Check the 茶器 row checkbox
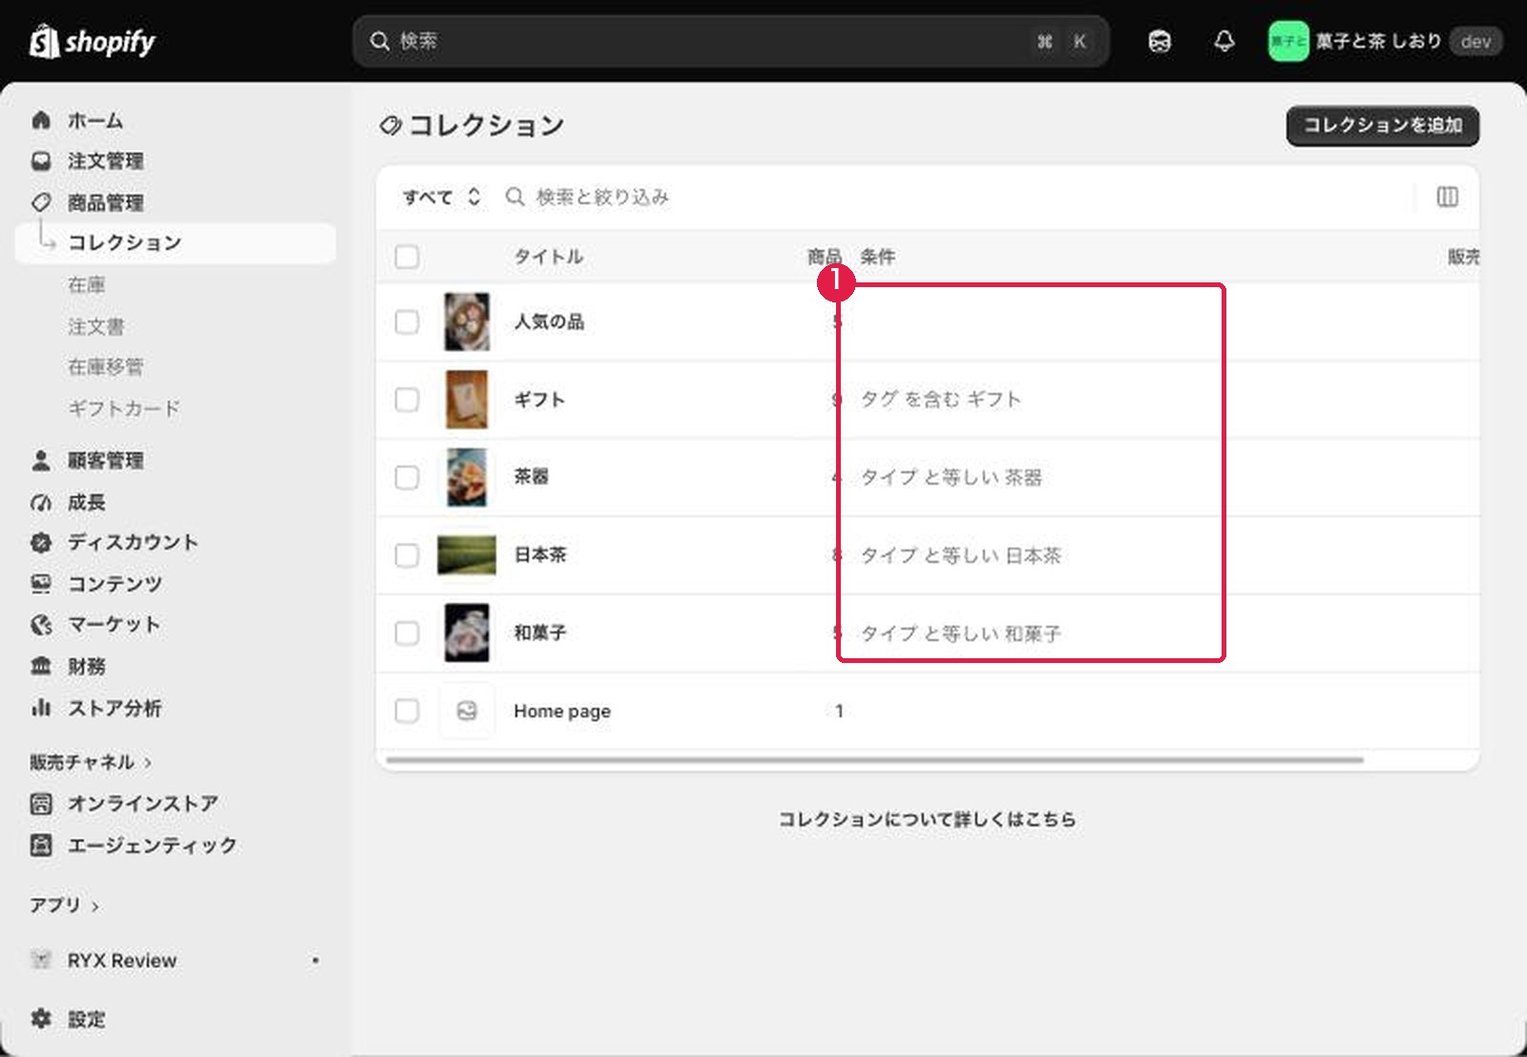The height and width of the screenshot is (1057, 1527). click(407, 477)
